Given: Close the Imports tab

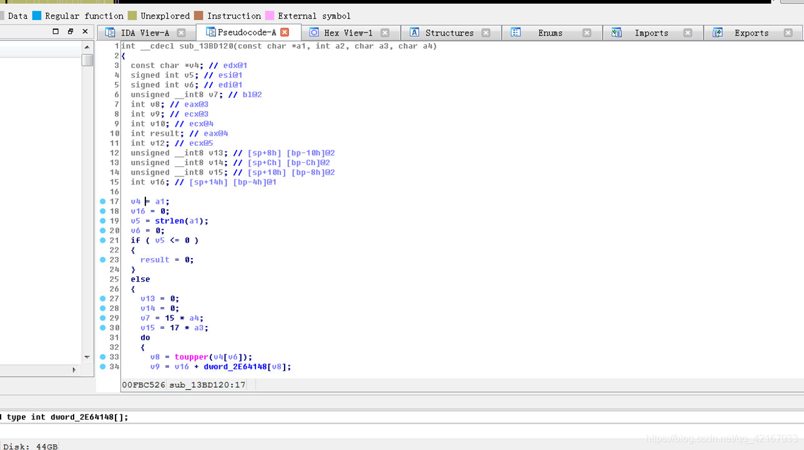Looking at the screenshot, I should click(687, 33).
